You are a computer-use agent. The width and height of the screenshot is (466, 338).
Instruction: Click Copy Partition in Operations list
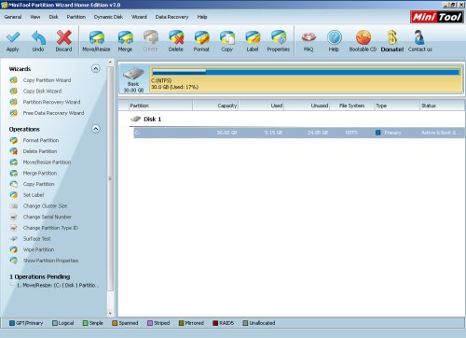pyautogui.click(x=38, y=184)
